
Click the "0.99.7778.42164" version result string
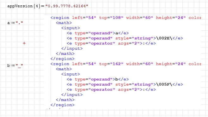point(67,6)
